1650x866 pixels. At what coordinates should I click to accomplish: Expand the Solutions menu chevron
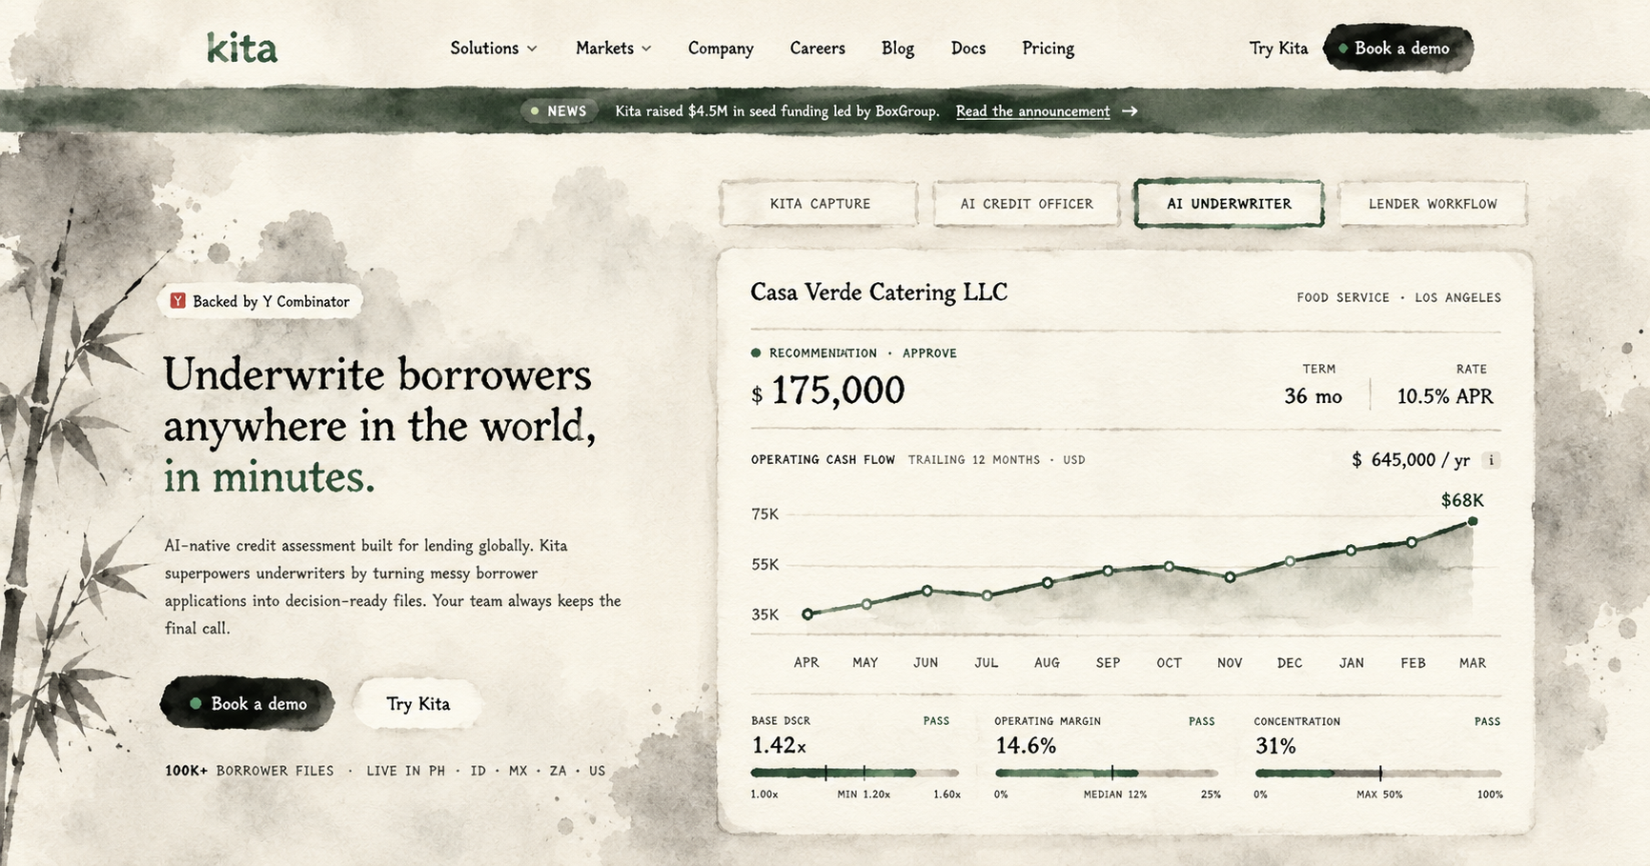click(x=532, y=49)
